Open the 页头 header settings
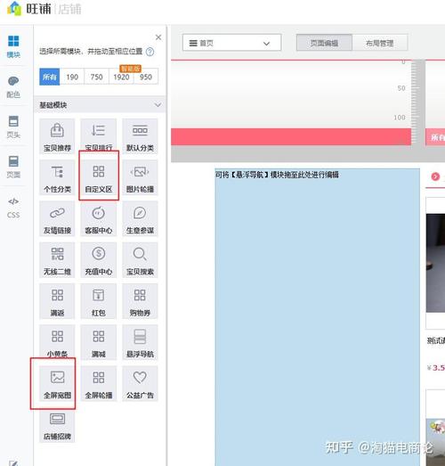This screenshot has width=445, height=466. pos(13,127)
